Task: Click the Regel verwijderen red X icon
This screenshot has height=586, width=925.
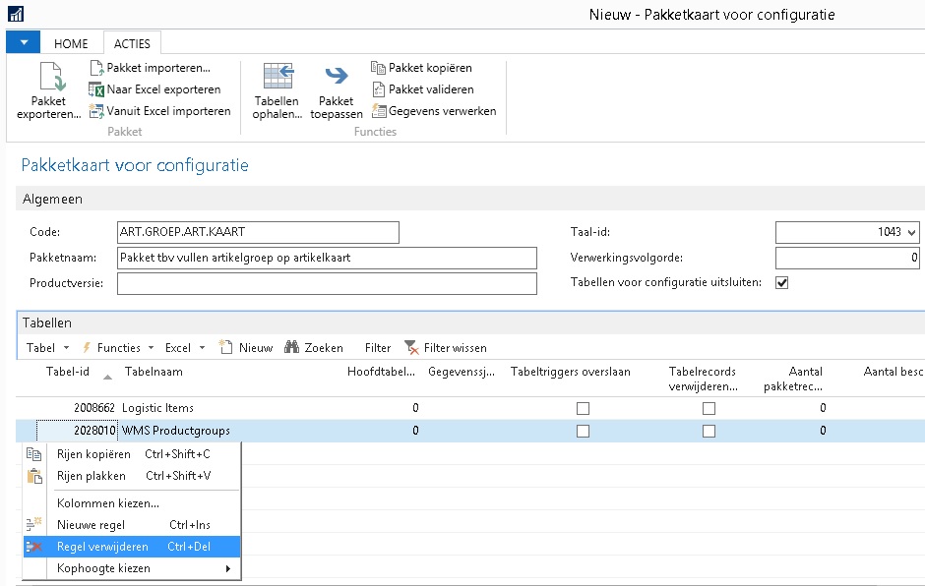Action: coord(34,547)
